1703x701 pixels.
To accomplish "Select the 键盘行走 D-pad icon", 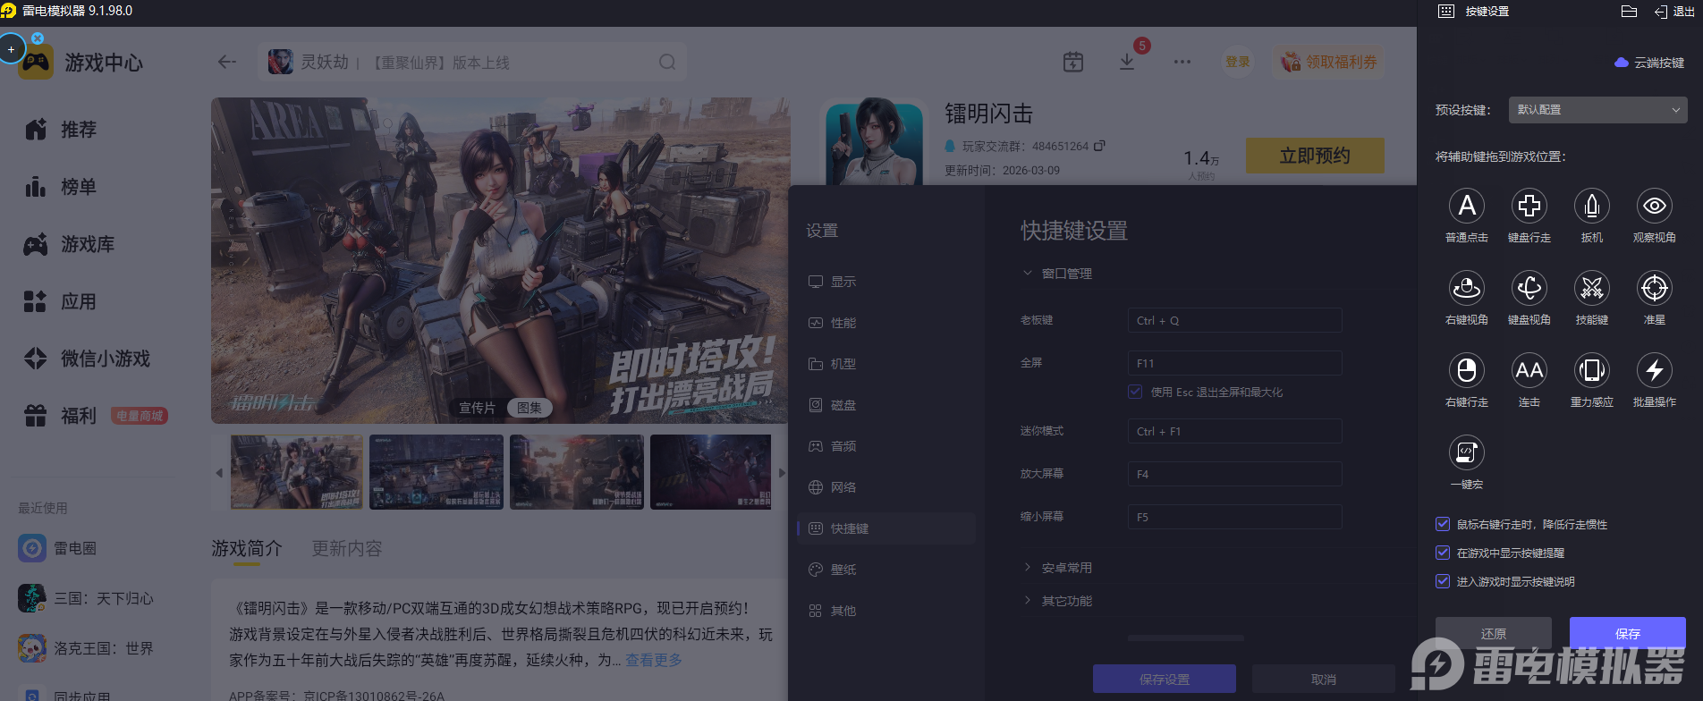I will point(1529,207).
